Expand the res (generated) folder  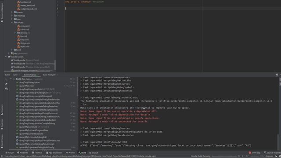(x=9, y=53)
